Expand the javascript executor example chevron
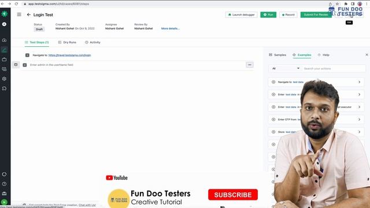This screenshot has width=370, height=208. pos(360,107)
